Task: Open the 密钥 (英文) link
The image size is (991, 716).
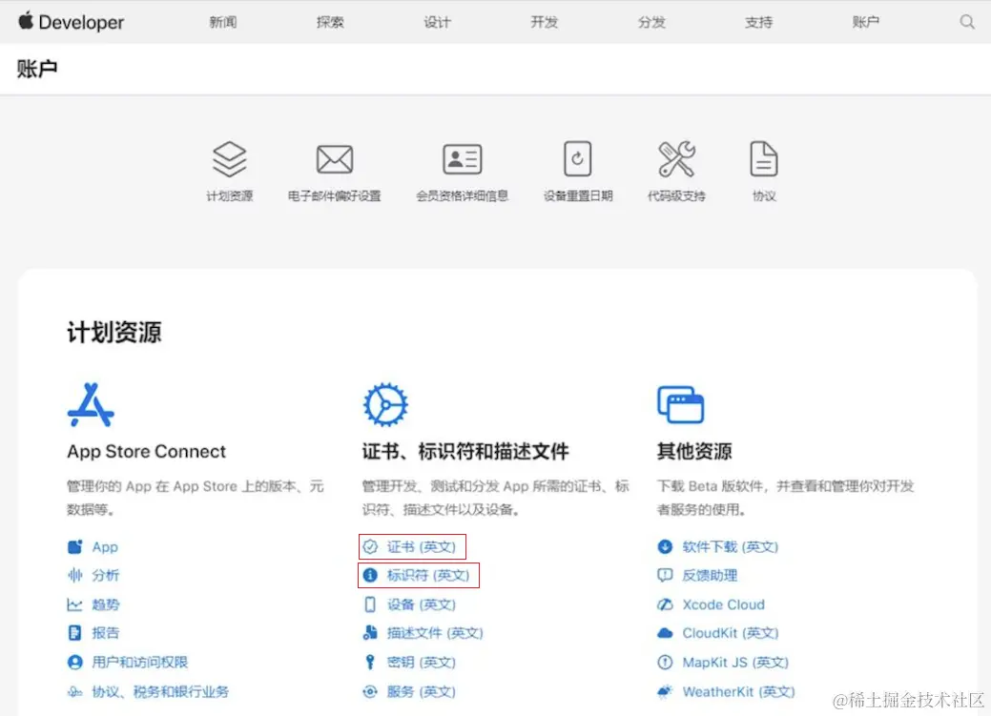Action: (422, 663)
